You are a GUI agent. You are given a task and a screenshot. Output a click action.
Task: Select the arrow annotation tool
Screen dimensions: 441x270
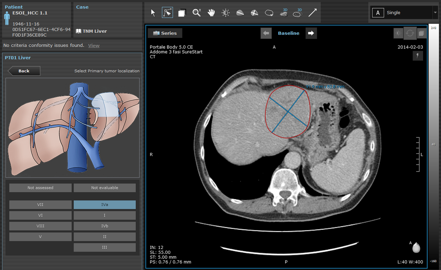tap(312, 13)
